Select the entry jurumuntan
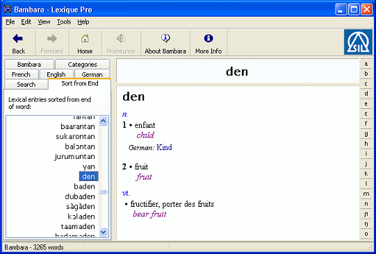The height and width of the screenshot is (254, 376). click(x=74, y=157)
